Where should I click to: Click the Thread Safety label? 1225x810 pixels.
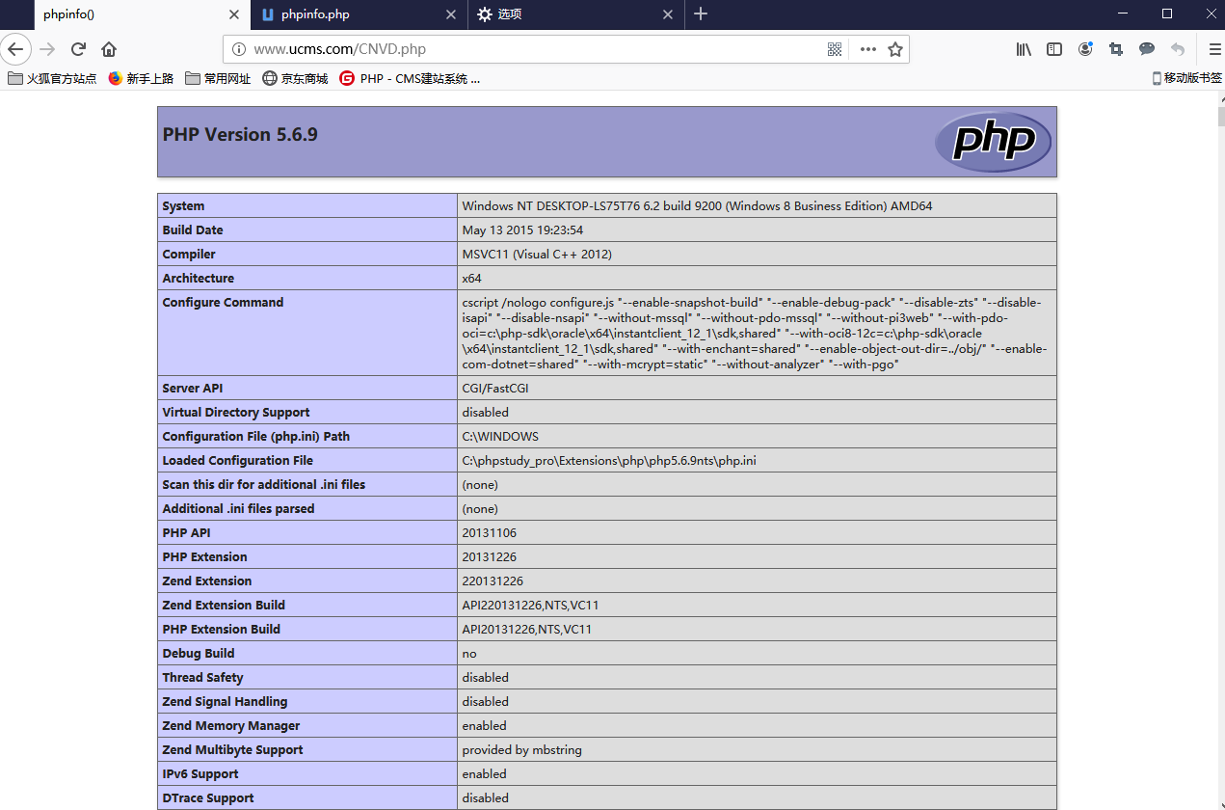pyautogui.click(x=202, y=677)
